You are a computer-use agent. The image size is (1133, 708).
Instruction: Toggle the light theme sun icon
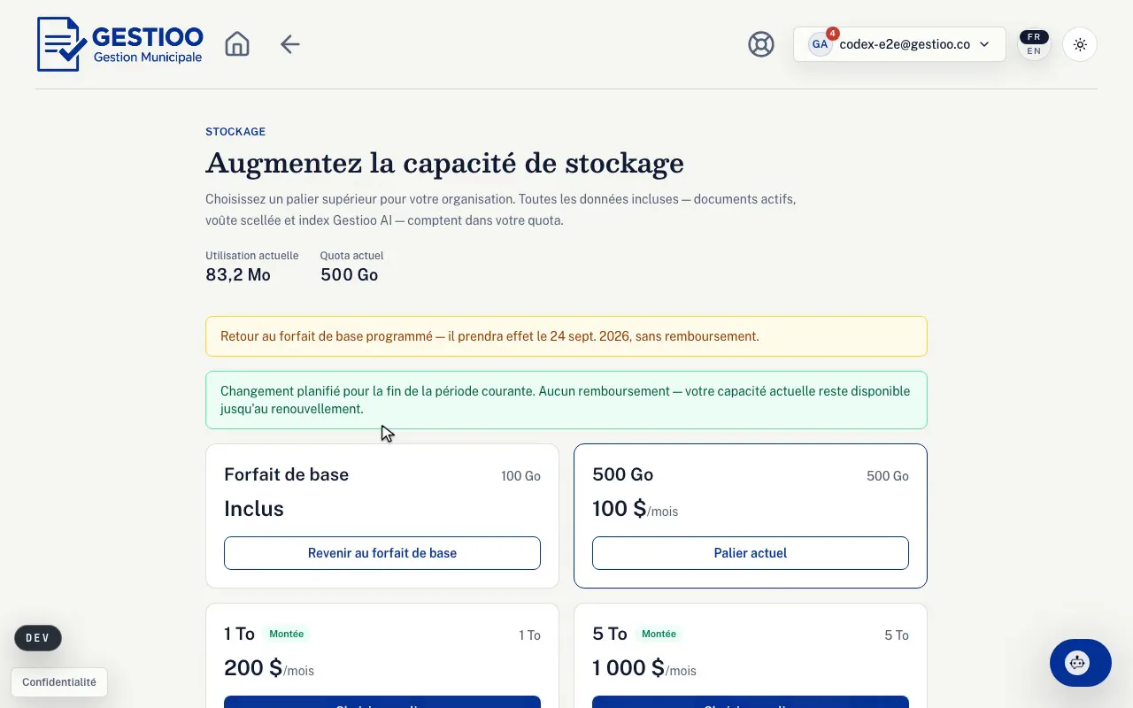pos(1080,44)
